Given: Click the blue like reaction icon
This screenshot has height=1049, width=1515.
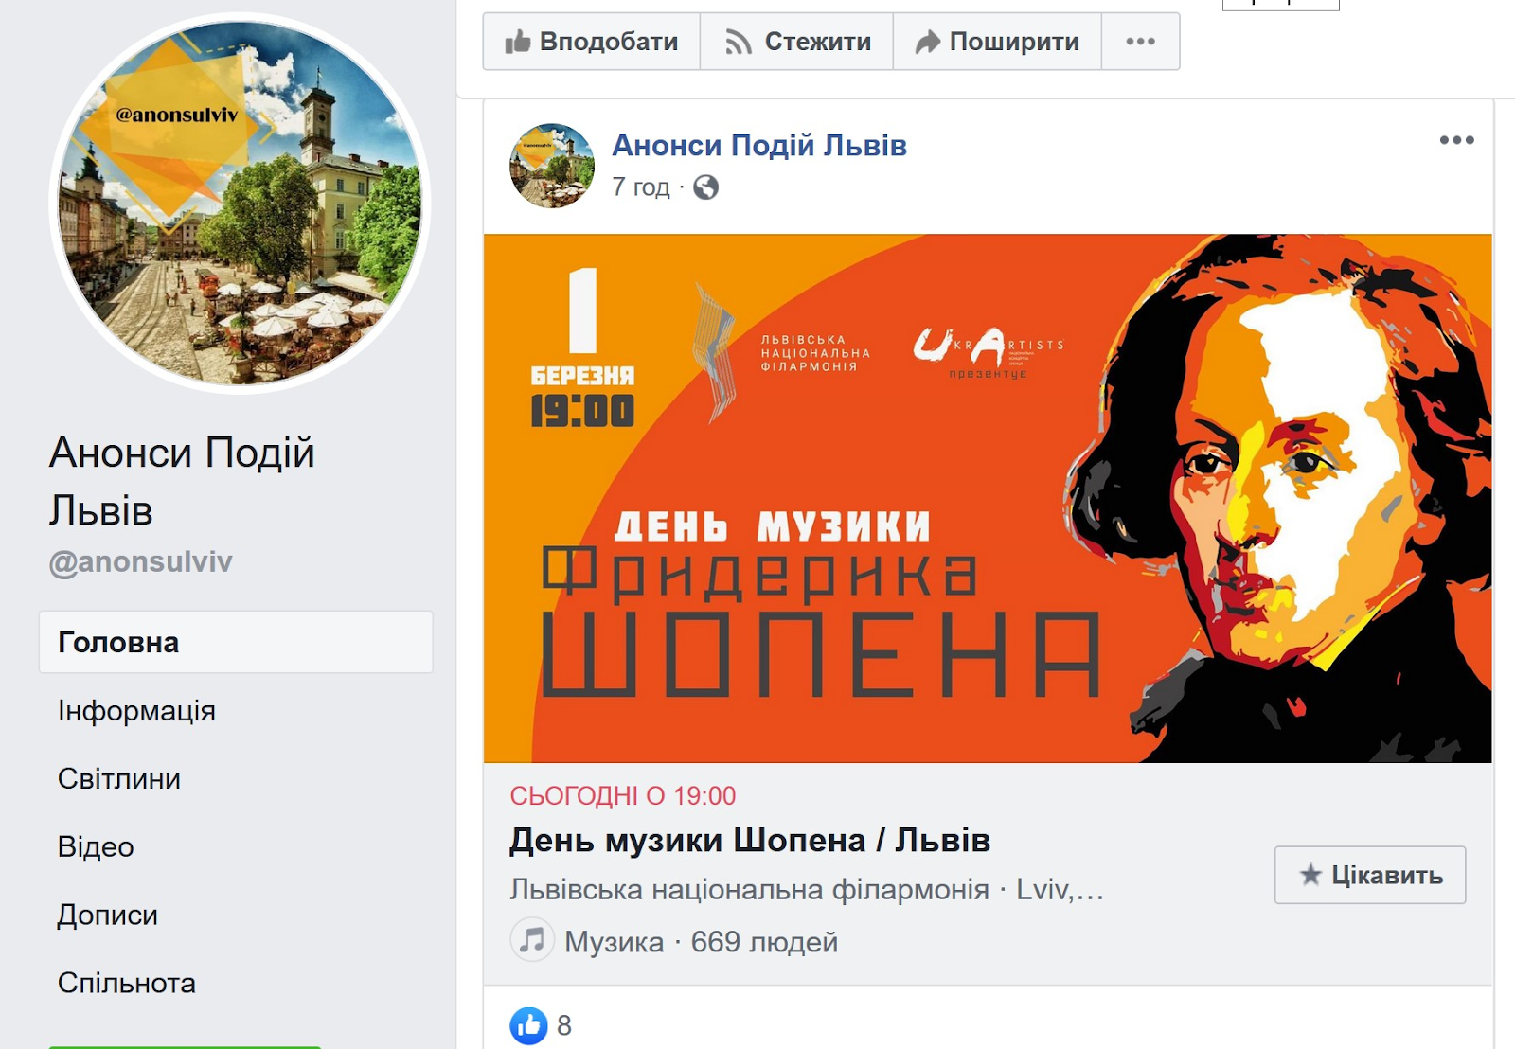Looking at the screenshot, I should 528,1025.
